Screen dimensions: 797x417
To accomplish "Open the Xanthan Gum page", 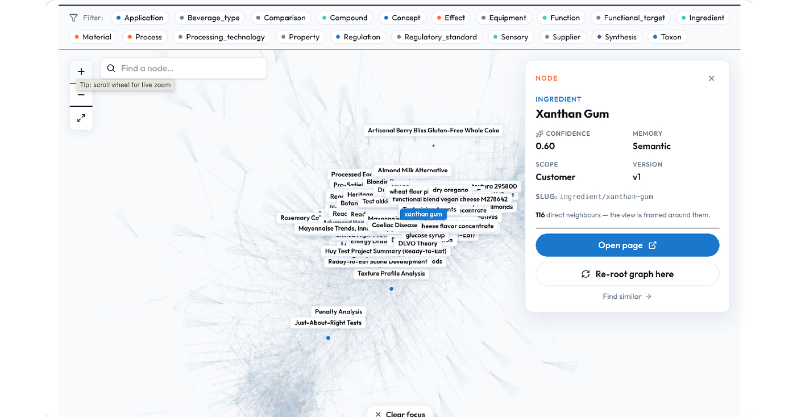I will pos(627,245).
